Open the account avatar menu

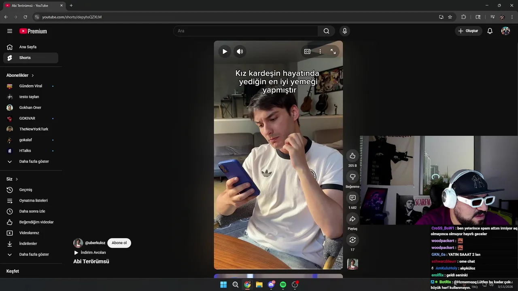[505, 31]
